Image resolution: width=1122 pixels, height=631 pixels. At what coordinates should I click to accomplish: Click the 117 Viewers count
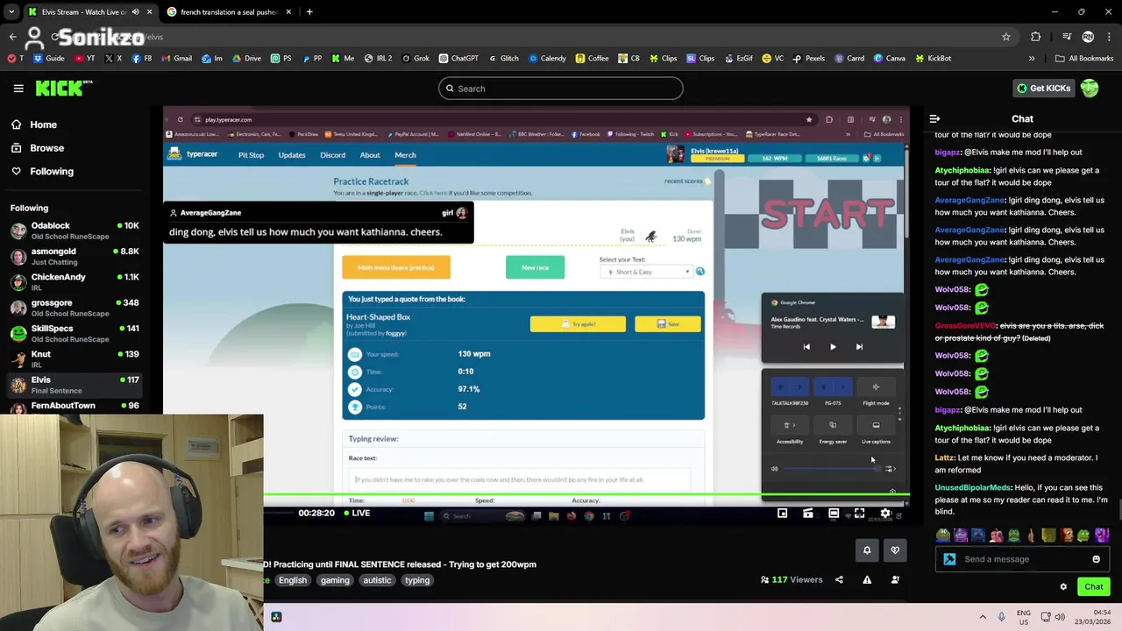792,579
